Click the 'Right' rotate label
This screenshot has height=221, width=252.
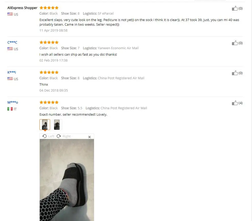pyautogui.click(x=67, y=136)
